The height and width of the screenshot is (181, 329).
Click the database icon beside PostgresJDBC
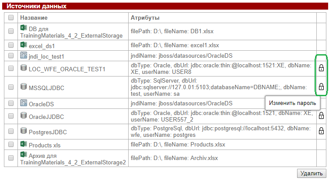click(24, 131)
